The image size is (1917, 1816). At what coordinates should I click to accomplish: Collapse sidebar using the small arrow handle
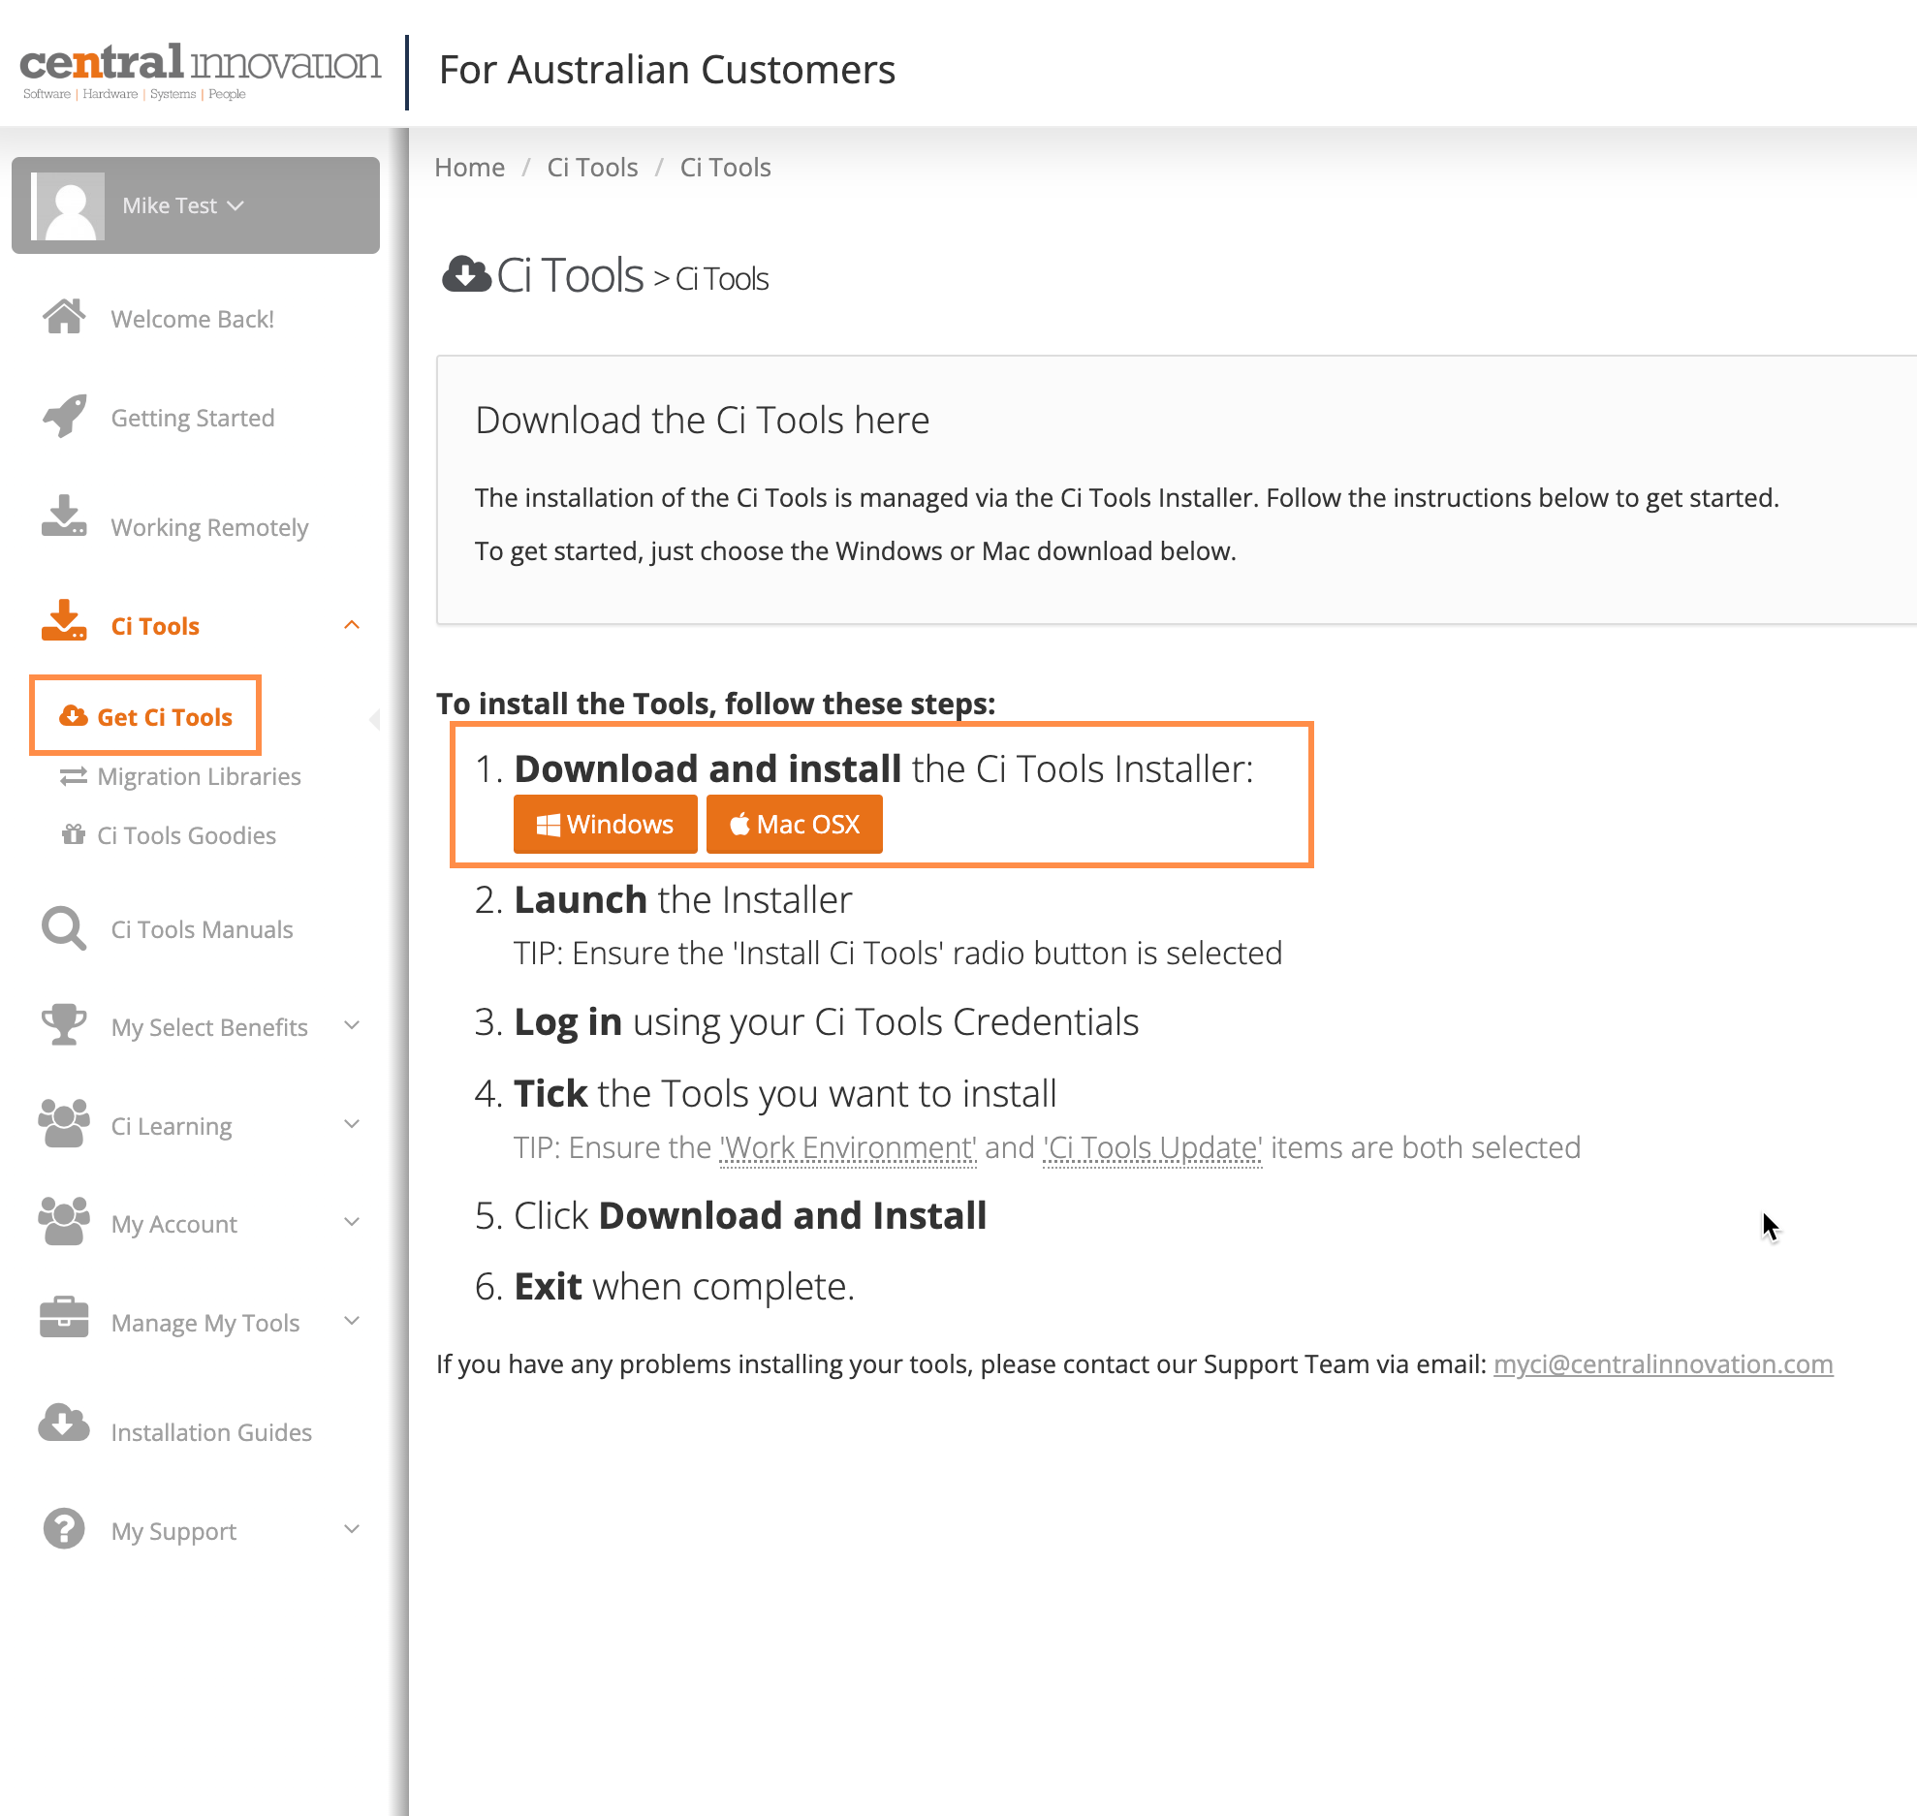pos(375,719)
